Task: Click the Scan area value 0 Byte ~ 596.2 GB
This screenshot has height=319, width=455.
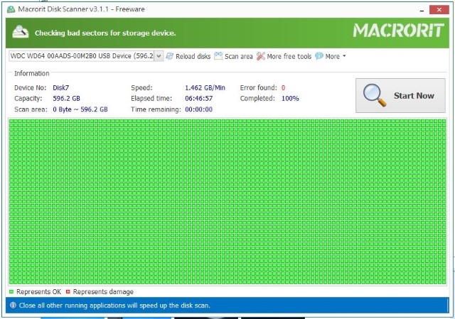Action: coord(80,109)
